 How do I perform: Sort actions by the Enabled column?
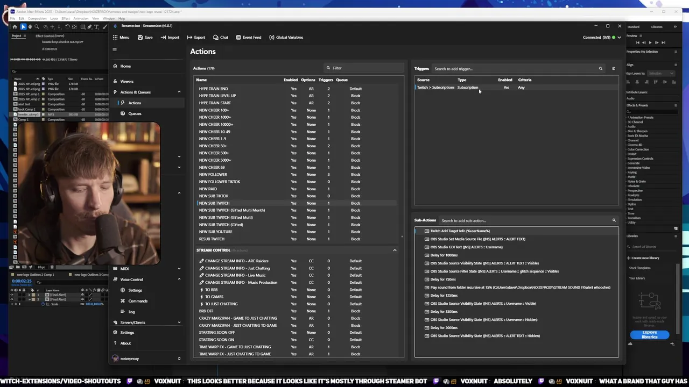[291, 80]
